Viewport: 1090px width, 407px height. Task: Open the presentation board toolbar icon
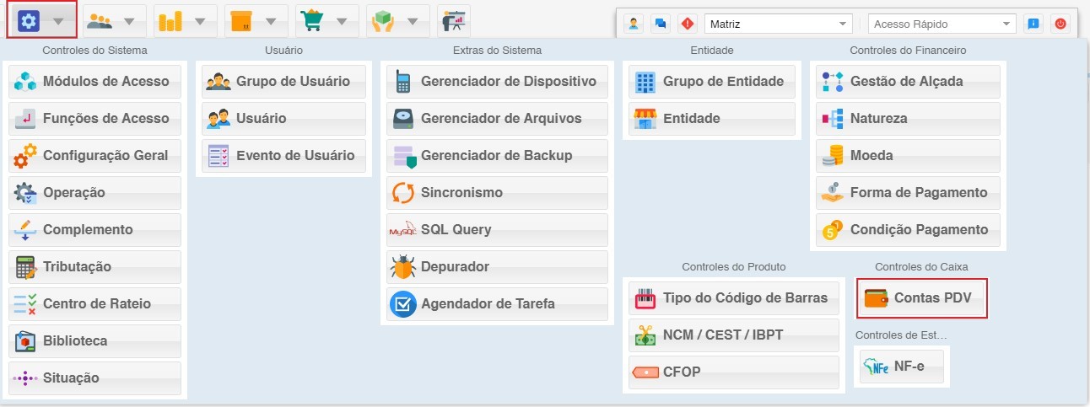point(454,20)
